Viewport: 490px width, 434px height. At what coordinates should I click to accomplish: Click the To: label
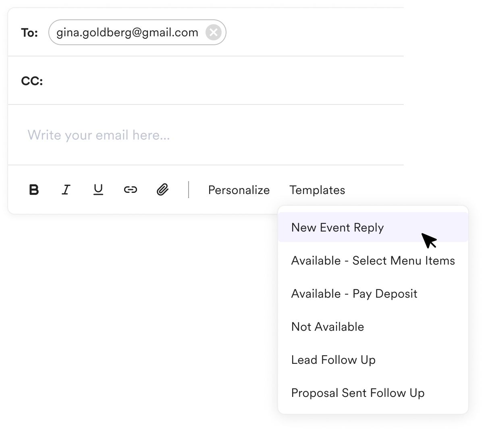(29, 33)
